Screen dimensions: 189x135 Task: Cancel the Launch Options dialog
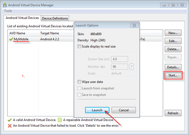(124, 110)
